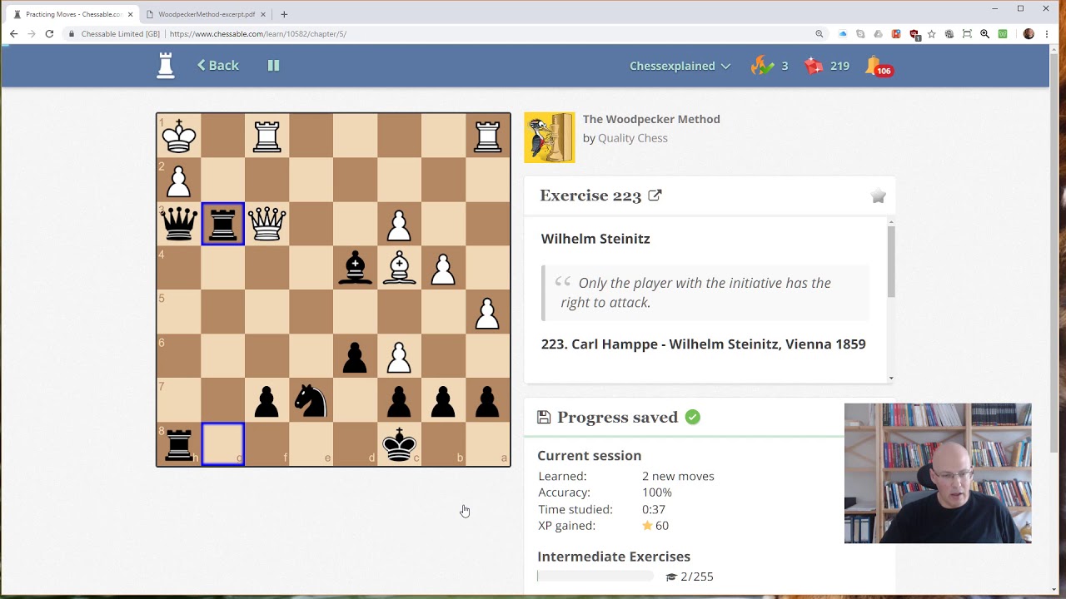
Task: Click the XP gained star icon
Action: pos(647,526)
